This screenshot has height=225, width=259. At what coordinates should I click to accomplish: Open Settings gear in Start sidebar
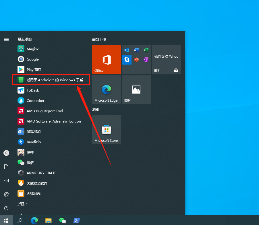pyautogui.click(x=6, y=194)
